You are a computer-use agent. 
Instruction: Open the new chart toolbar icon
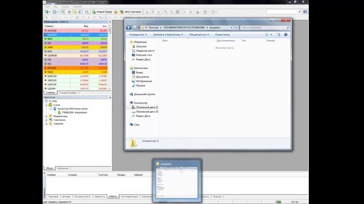[x=47, y=11]
